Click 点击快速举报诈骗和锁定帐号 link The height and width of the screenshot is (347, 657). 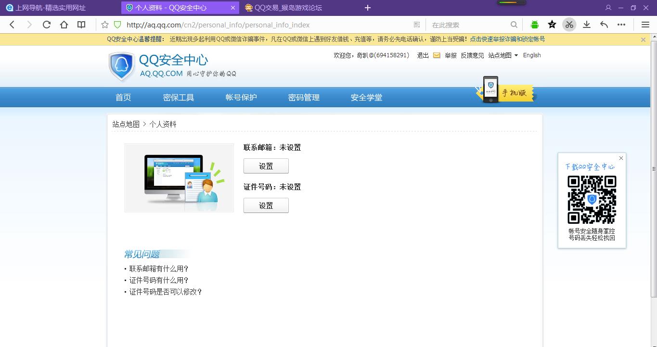coord(507,39)
